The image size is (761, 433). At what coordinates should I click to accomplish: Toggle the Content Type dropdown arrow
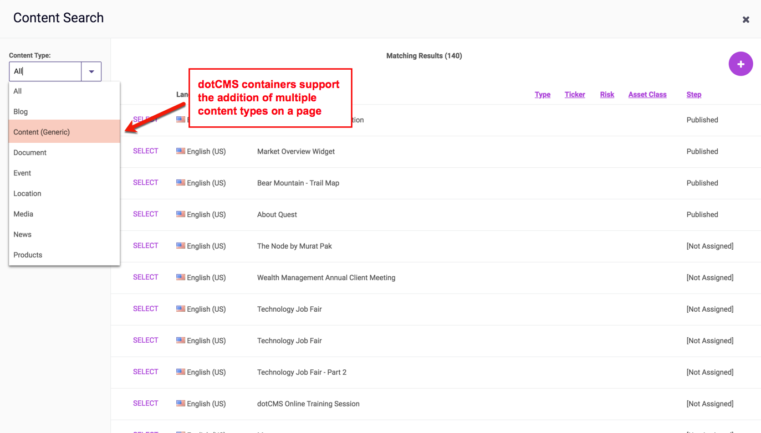[91, 71]
